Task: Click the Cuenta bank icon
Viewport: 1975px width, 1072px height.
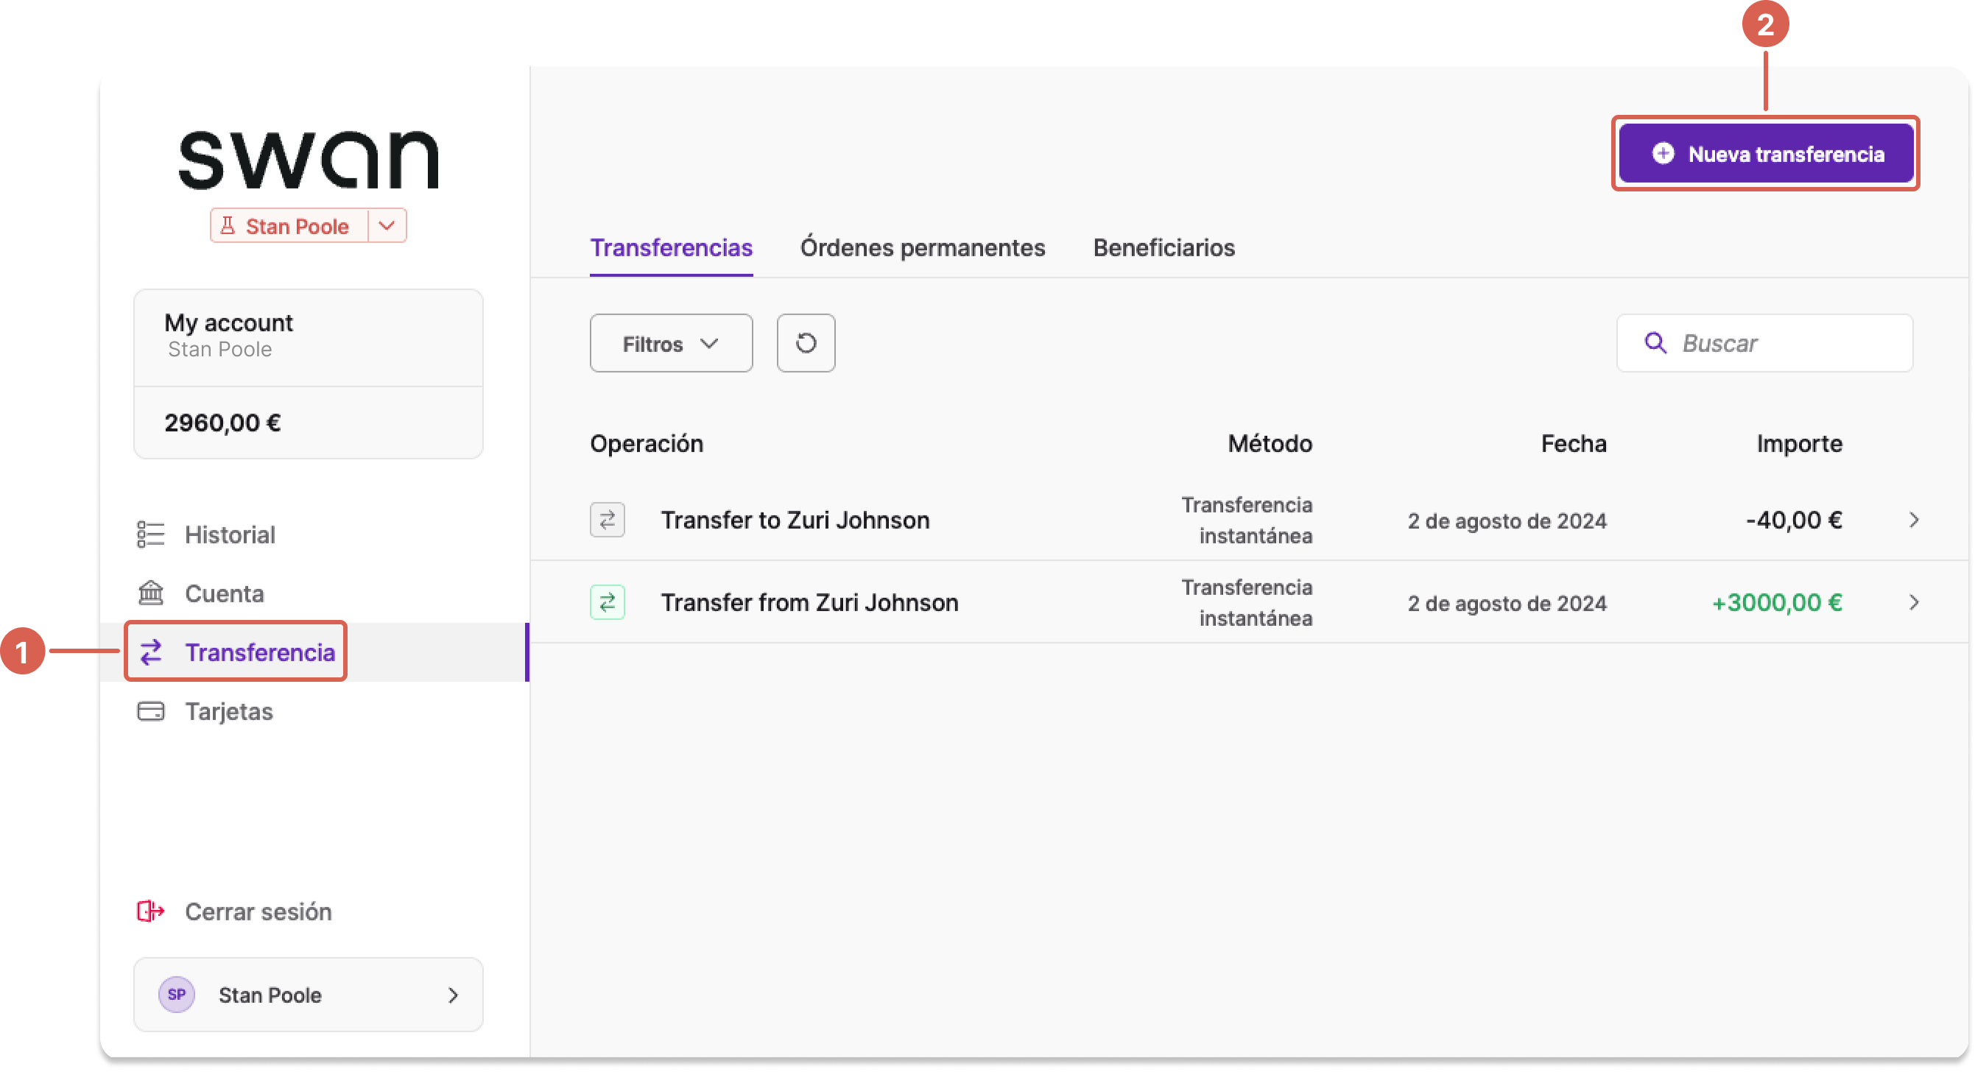Action: [x=150, y=593]
